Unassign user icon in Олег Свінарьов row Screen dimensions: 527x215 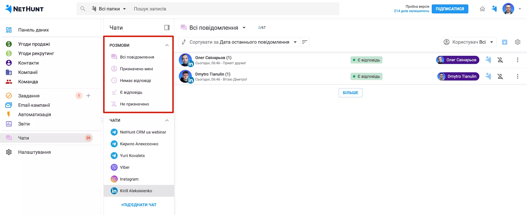pos(500,60)
